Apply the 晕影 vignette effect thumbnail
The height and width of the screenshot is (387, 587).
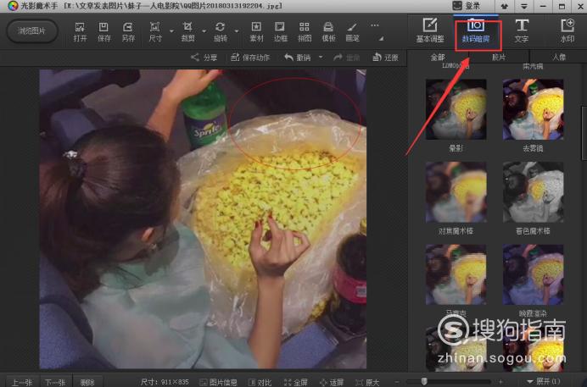coord(456,109)
